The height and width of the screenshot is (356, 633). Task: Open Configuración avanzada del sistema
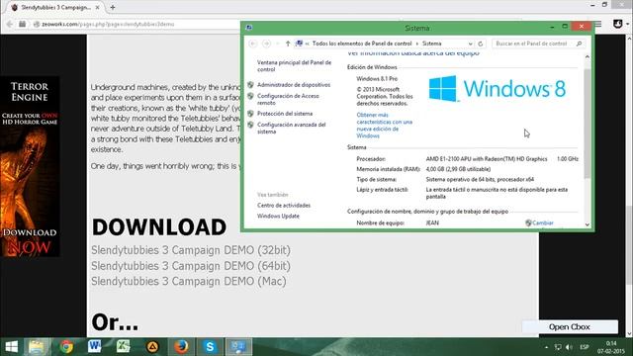coord(291,128)
